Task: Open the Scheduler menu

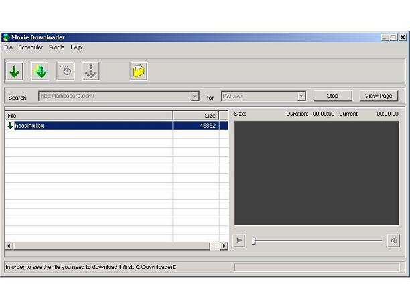Action: click(x=31, y=47)
